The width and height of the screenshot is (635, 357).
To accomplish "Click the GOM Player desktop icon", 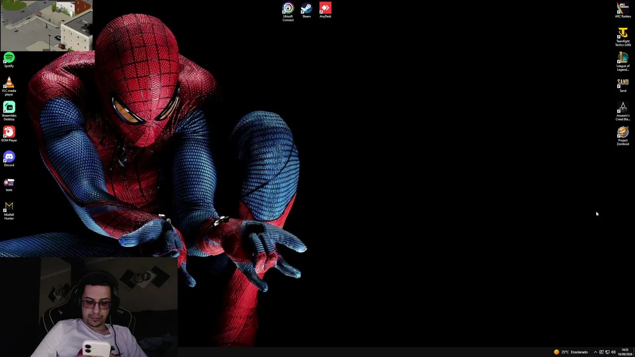I will click(x=9, y=134).
